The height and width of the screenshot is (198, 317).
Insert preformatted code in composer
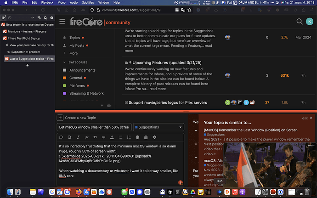click(103, 137)
